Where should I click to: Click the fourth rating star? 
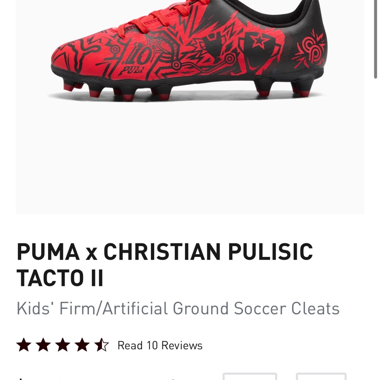pyautogui.click(x=82, y=346)
